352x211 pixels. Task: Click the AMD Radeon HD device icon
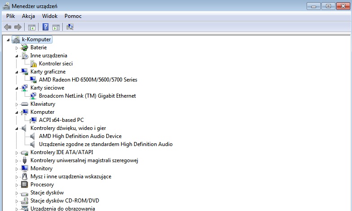tap(33, 80)
